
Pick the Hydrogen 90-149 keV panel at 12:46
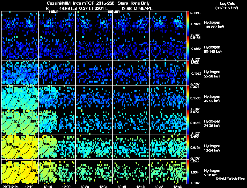point(140,48)
